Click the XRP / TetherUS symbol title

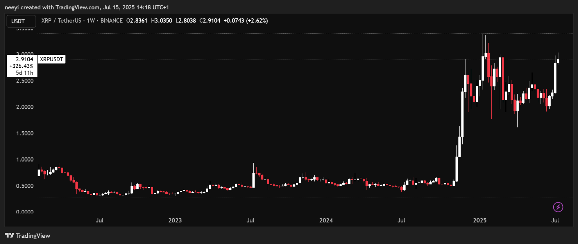point(61,21)
